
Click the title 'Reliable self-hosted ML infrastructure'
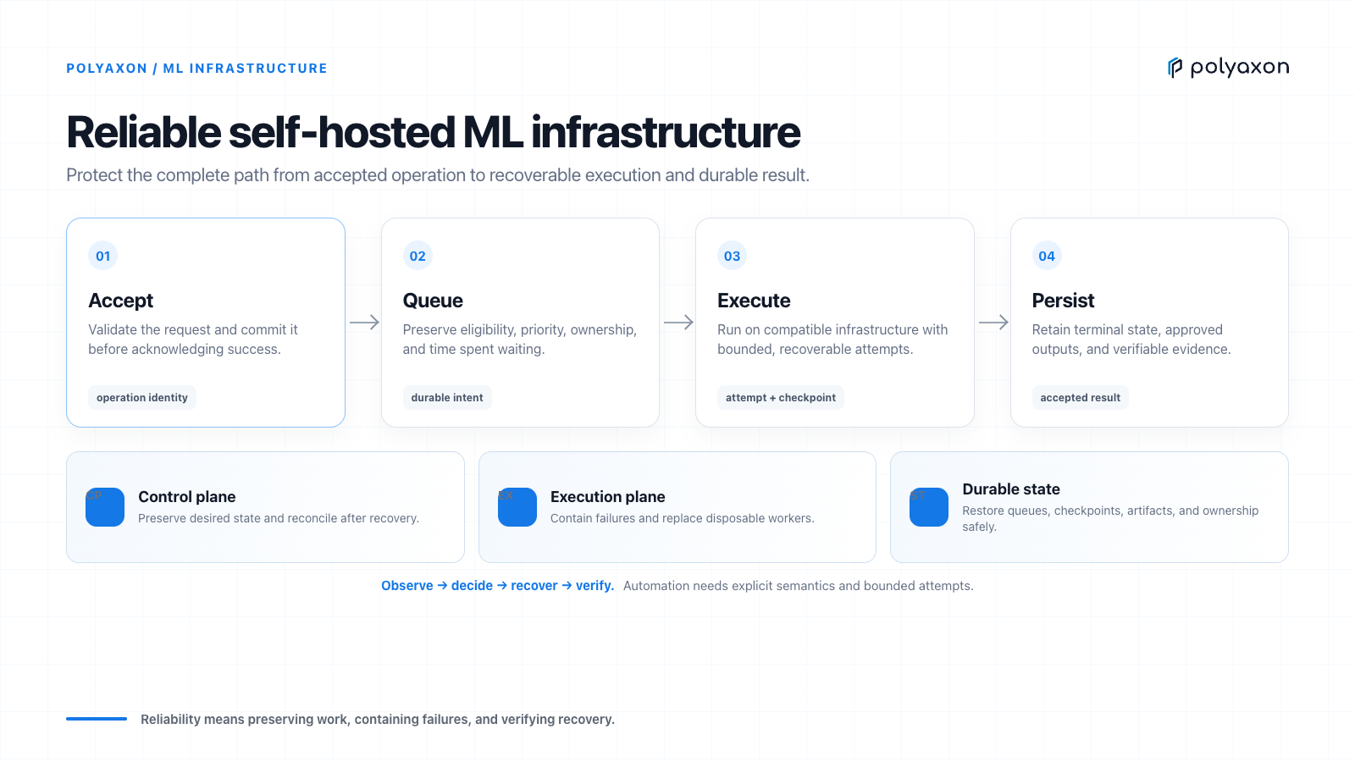[434, 132]
